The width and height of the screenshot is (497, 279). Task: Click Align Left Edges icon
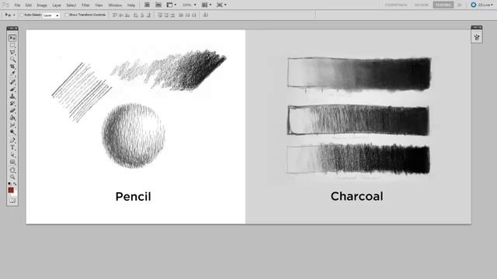tap(136, 15)
